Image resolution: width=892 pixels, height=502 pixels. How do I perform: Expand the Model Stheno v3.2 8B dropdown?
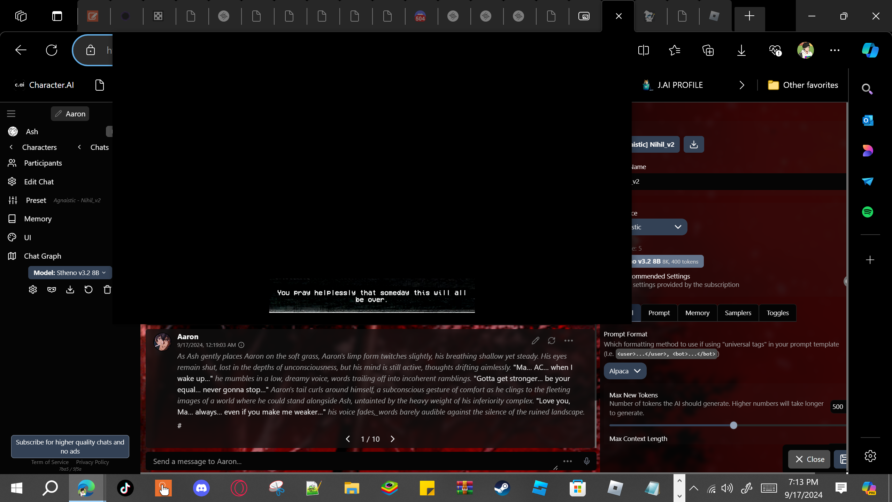[x=70, y=273]
